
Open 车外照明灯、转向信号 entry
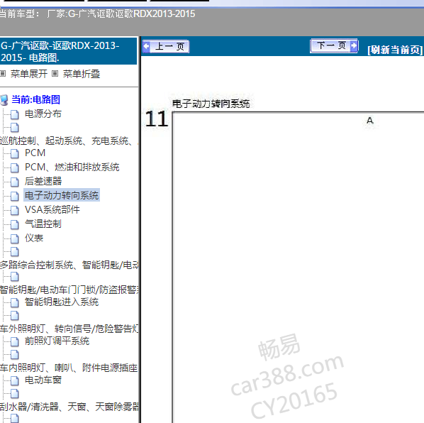[x=69, y=329]
